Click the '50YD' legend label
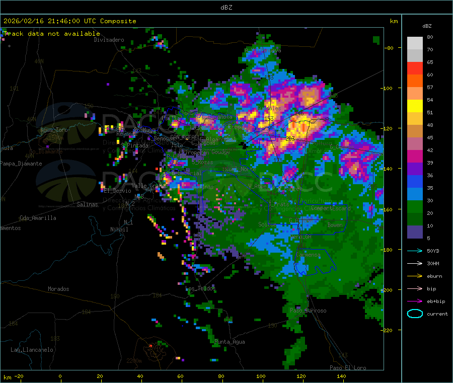Viewport: 453px width, 383px height. (x=433, y=251)
